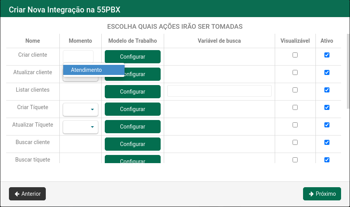Click Configurar for Atualizar cliente

coord(143,74)
